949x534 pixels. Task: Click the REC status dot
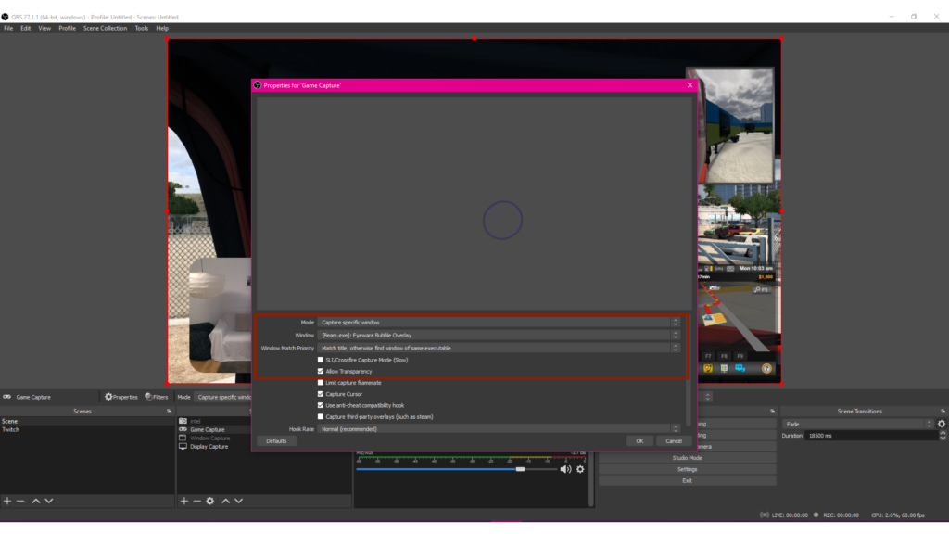(x=816, y=515)
